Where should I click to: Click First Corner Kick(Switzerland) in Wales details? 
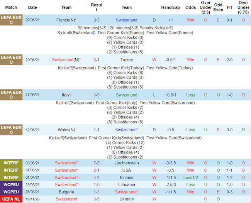coord(117,138)
